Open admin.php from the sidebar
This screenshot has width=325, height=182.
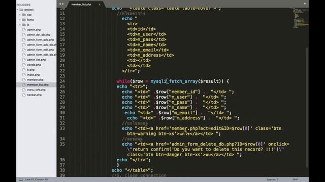(34, 30)
